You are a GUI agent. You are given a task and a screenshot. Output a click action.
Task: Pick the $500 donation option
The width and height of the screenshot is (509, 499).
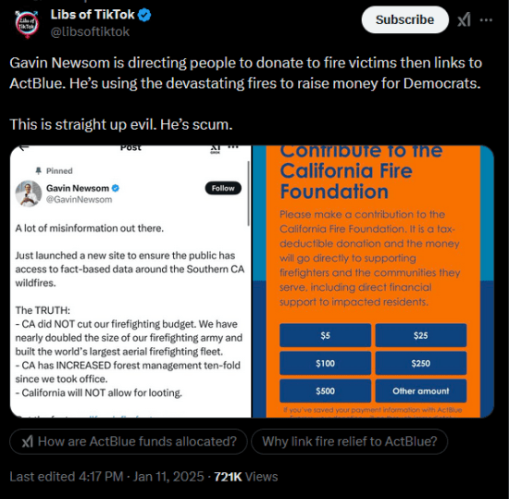(x=325, y=391)
